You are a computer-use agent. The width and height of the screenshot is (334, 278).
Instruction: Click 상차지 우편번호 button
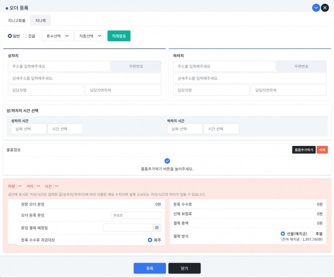click(x=136, y=66)
